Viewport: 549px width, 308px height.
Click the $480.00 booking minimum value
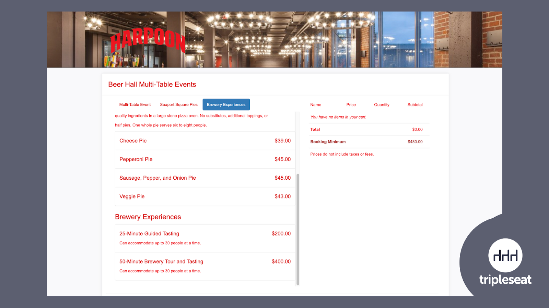[x=415, y=142]
